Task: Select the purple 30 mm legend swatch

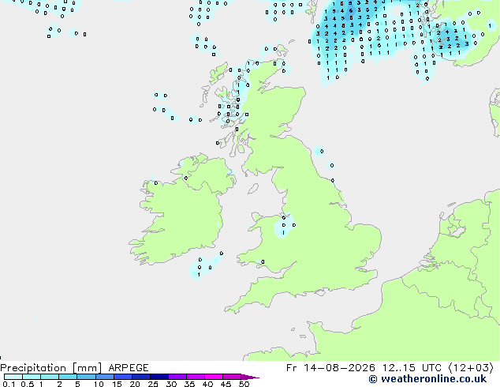Action: (177, 377)
